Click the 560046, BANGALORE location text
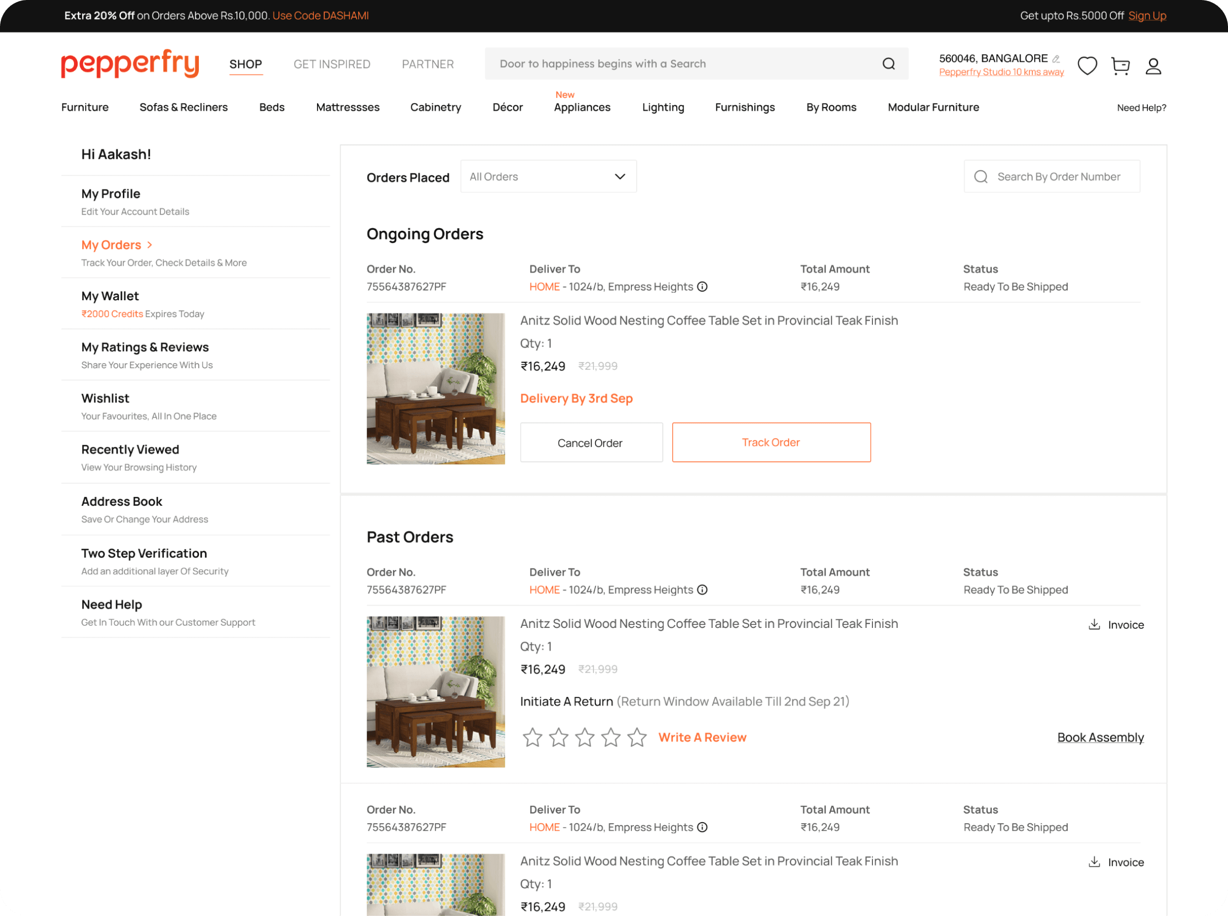Image resolution: width=1228 pixels, height=916 pixels. [x=993, y=58]
